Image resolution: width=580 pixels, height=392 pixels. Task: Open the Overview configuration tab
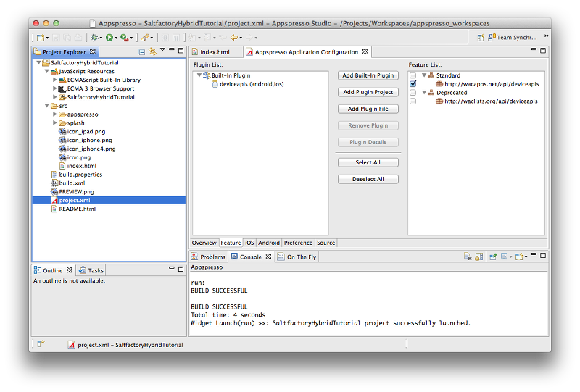(204, 243)
